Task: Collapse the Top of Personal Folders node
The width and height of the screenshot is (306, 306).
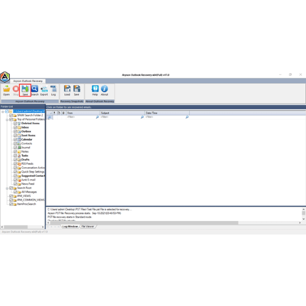Action: [x=7, y=120]
